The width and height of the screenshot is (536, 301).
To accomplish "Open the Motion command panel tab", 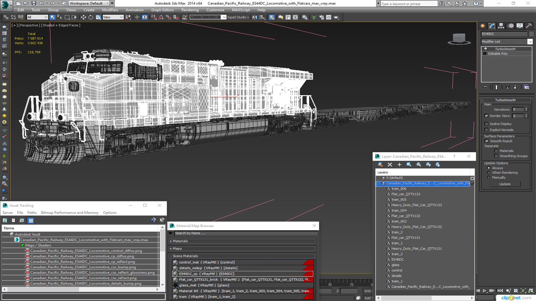I will click(511, 26).
